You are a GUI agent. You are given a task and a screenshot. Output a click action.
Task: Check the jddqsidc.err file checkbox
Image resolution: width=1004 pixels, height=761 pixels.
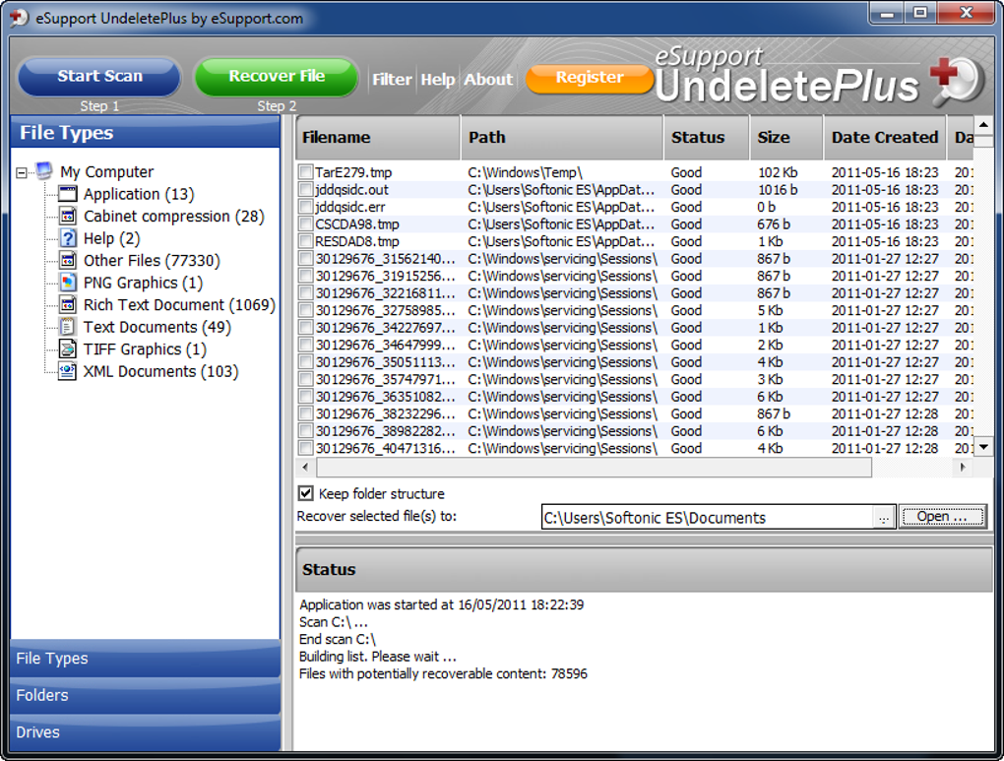[x=306, y=207]
